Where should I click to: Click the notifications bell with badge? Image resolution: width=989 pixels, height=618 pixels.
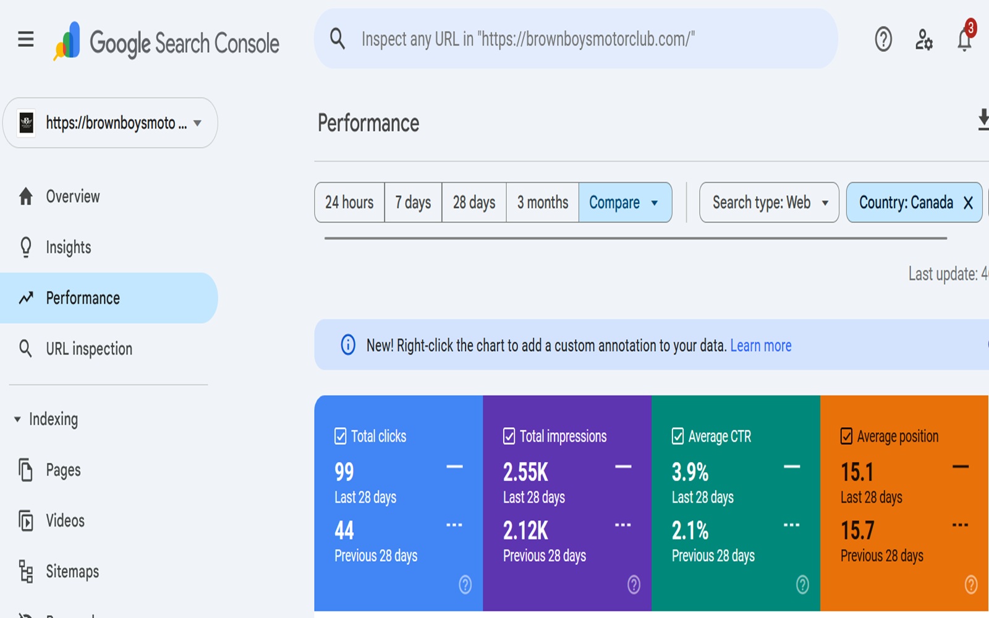964,39
